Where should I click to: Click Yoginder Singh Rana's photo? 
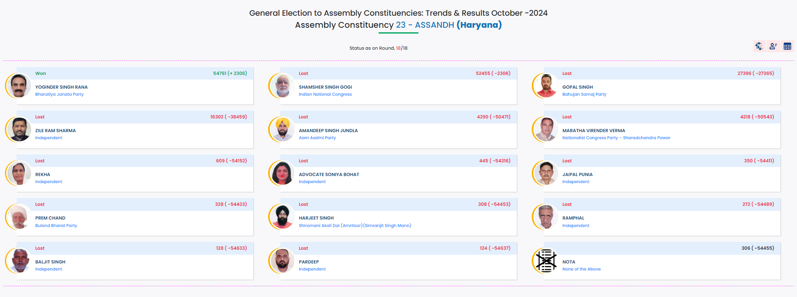pos(19,86)
